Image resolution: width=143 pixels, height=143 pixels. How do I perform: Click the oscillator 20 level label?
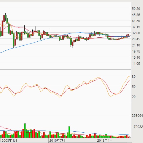click(134, 97)
